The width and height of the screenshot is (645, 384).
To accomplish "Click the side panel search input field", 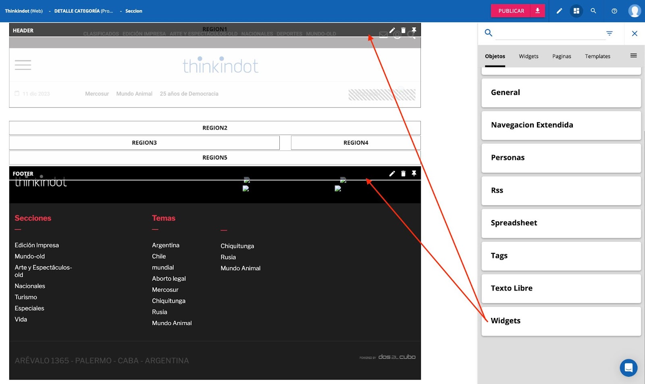I will (550, 33).
